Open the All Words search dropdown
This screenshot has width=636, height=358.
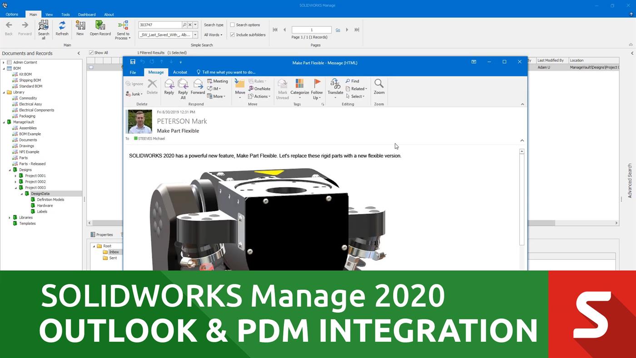click(213, 35)
